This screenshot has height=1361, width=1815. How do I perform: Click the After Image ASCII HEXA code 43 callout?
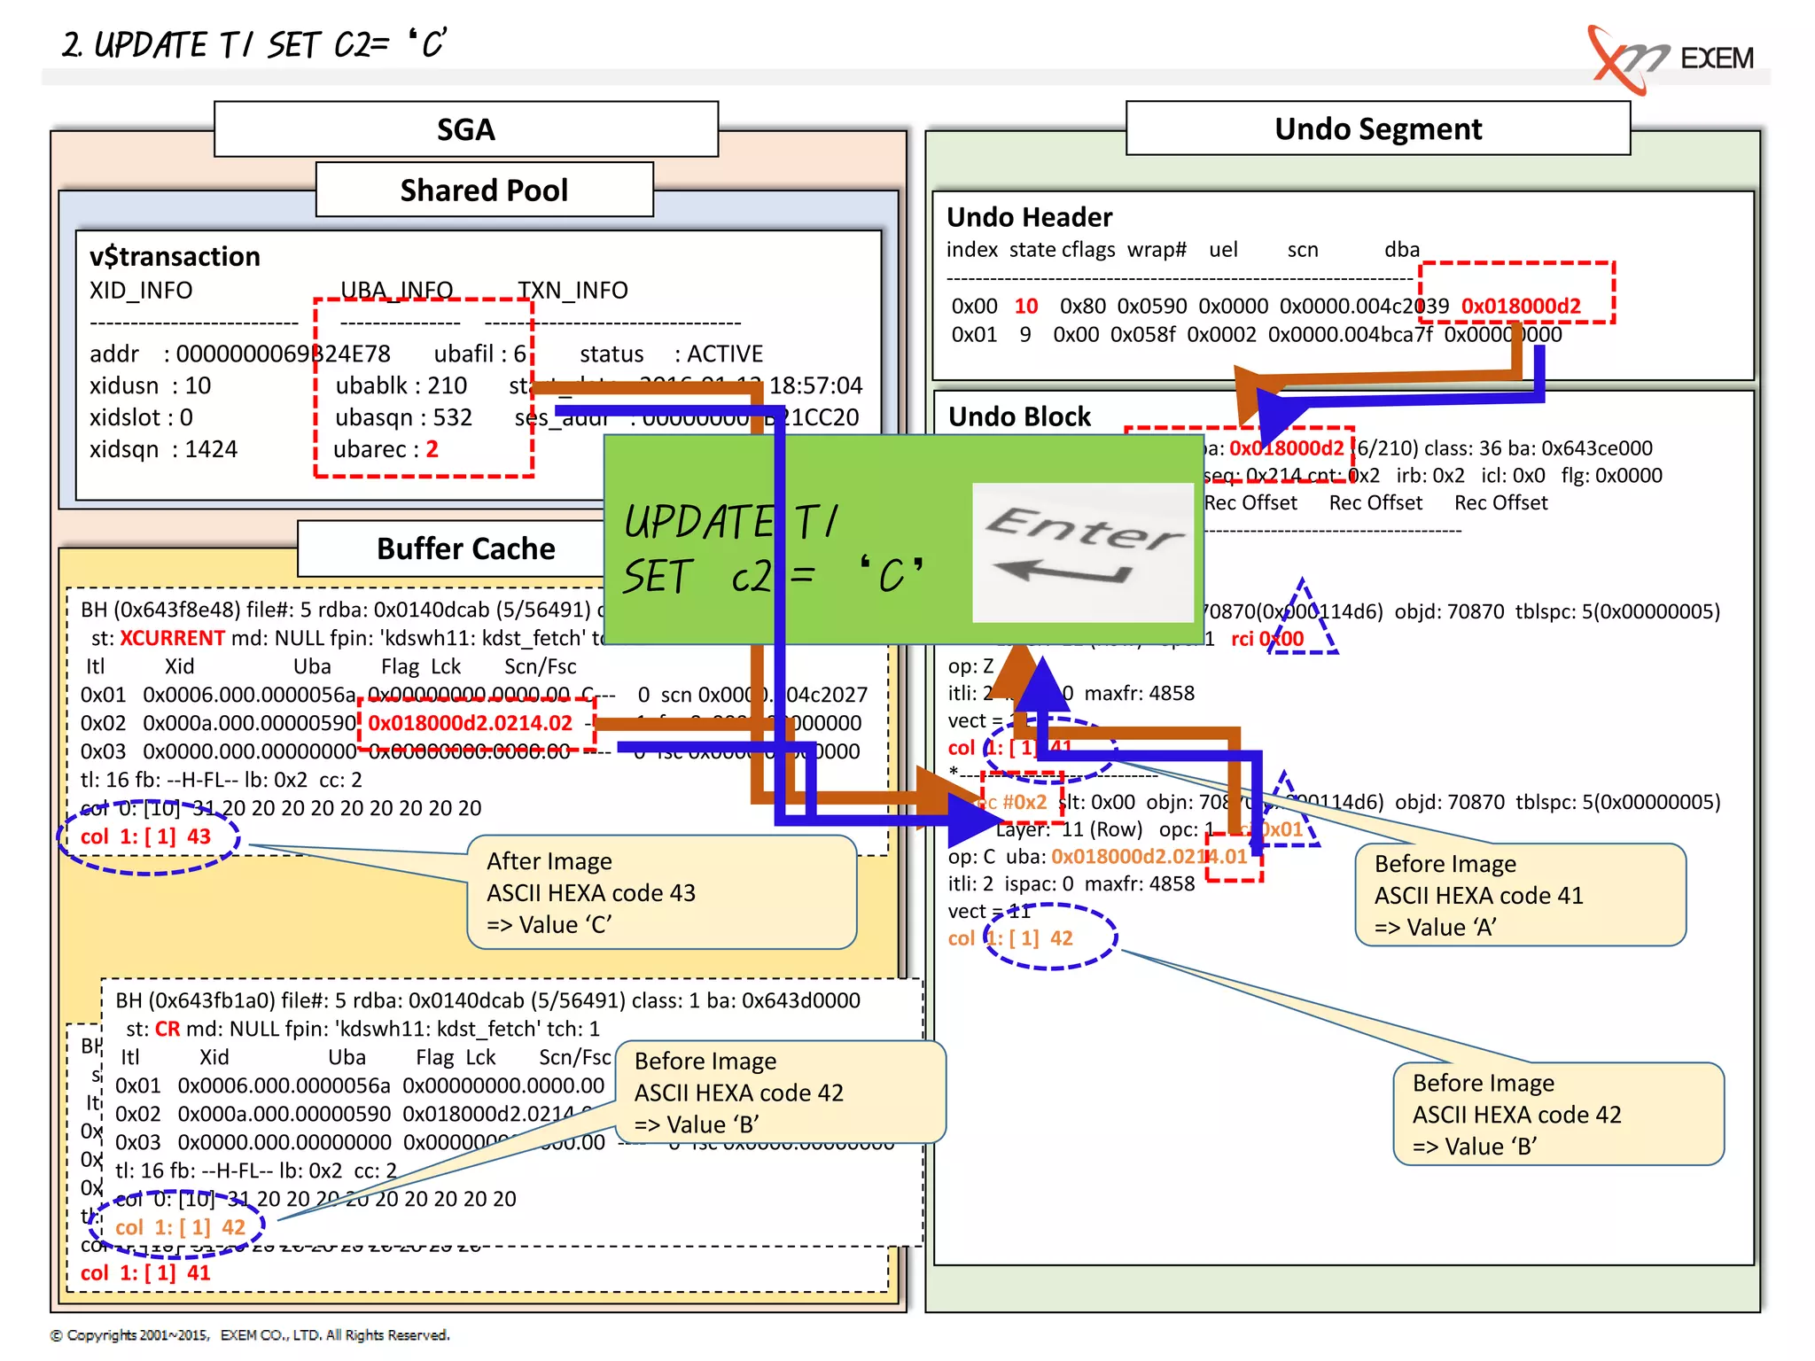point(660,892)
